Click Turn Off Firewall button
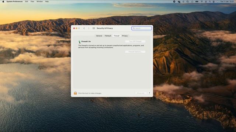The image size is (236, 132). [x=135, y=41]
